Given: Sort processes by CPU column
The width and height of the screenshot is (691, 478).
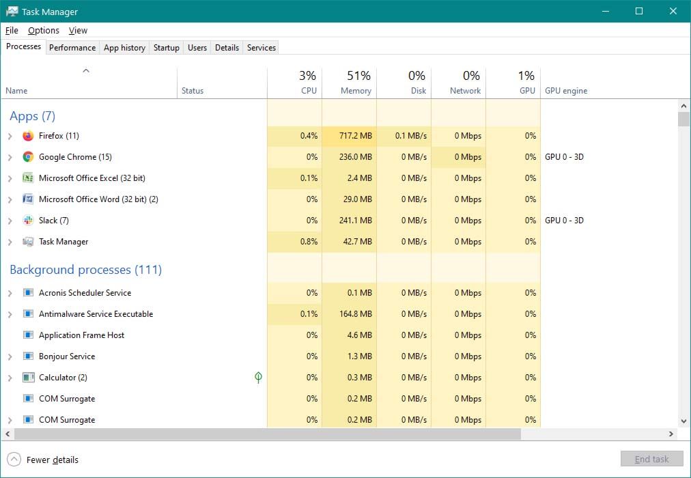Looking at the screenshot, I should point(295,83).
